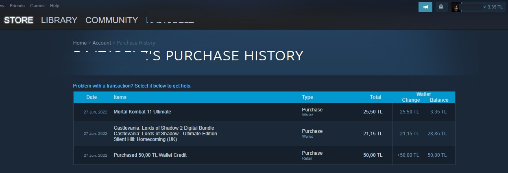
Task: Click the megaphone announcements icon
Action: coord(425,7)
